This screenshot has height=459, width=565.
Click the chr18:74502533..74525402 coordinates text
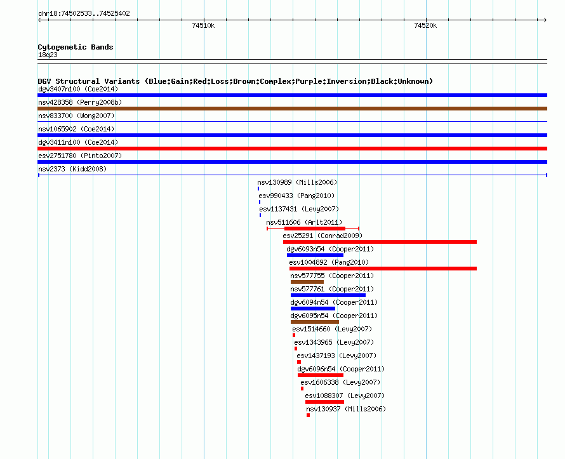(84, 14)
